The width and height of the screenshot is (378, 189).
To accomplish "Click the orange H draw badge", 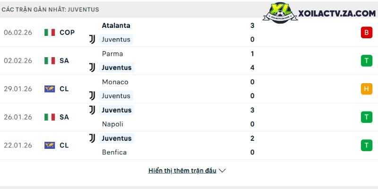I will (366, 89).
